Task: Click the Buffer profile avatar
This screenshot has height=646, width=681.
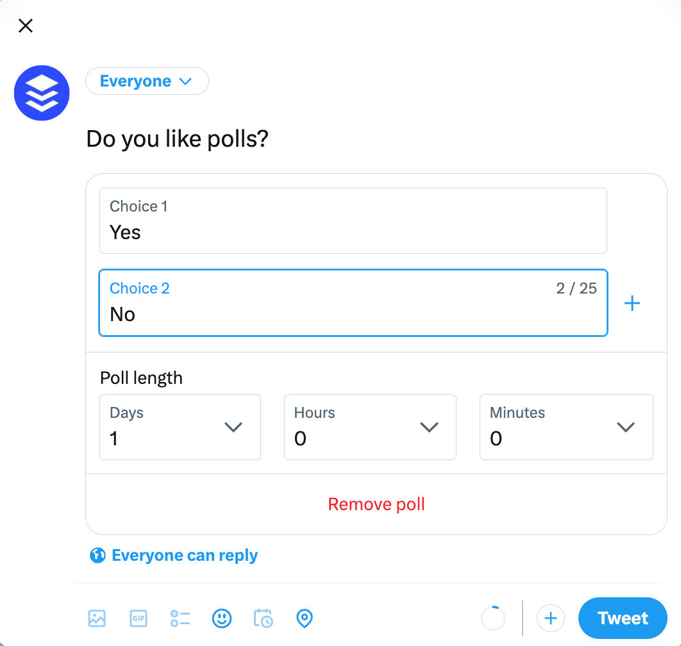Action: pyautogui.click(x=41, y=93)
